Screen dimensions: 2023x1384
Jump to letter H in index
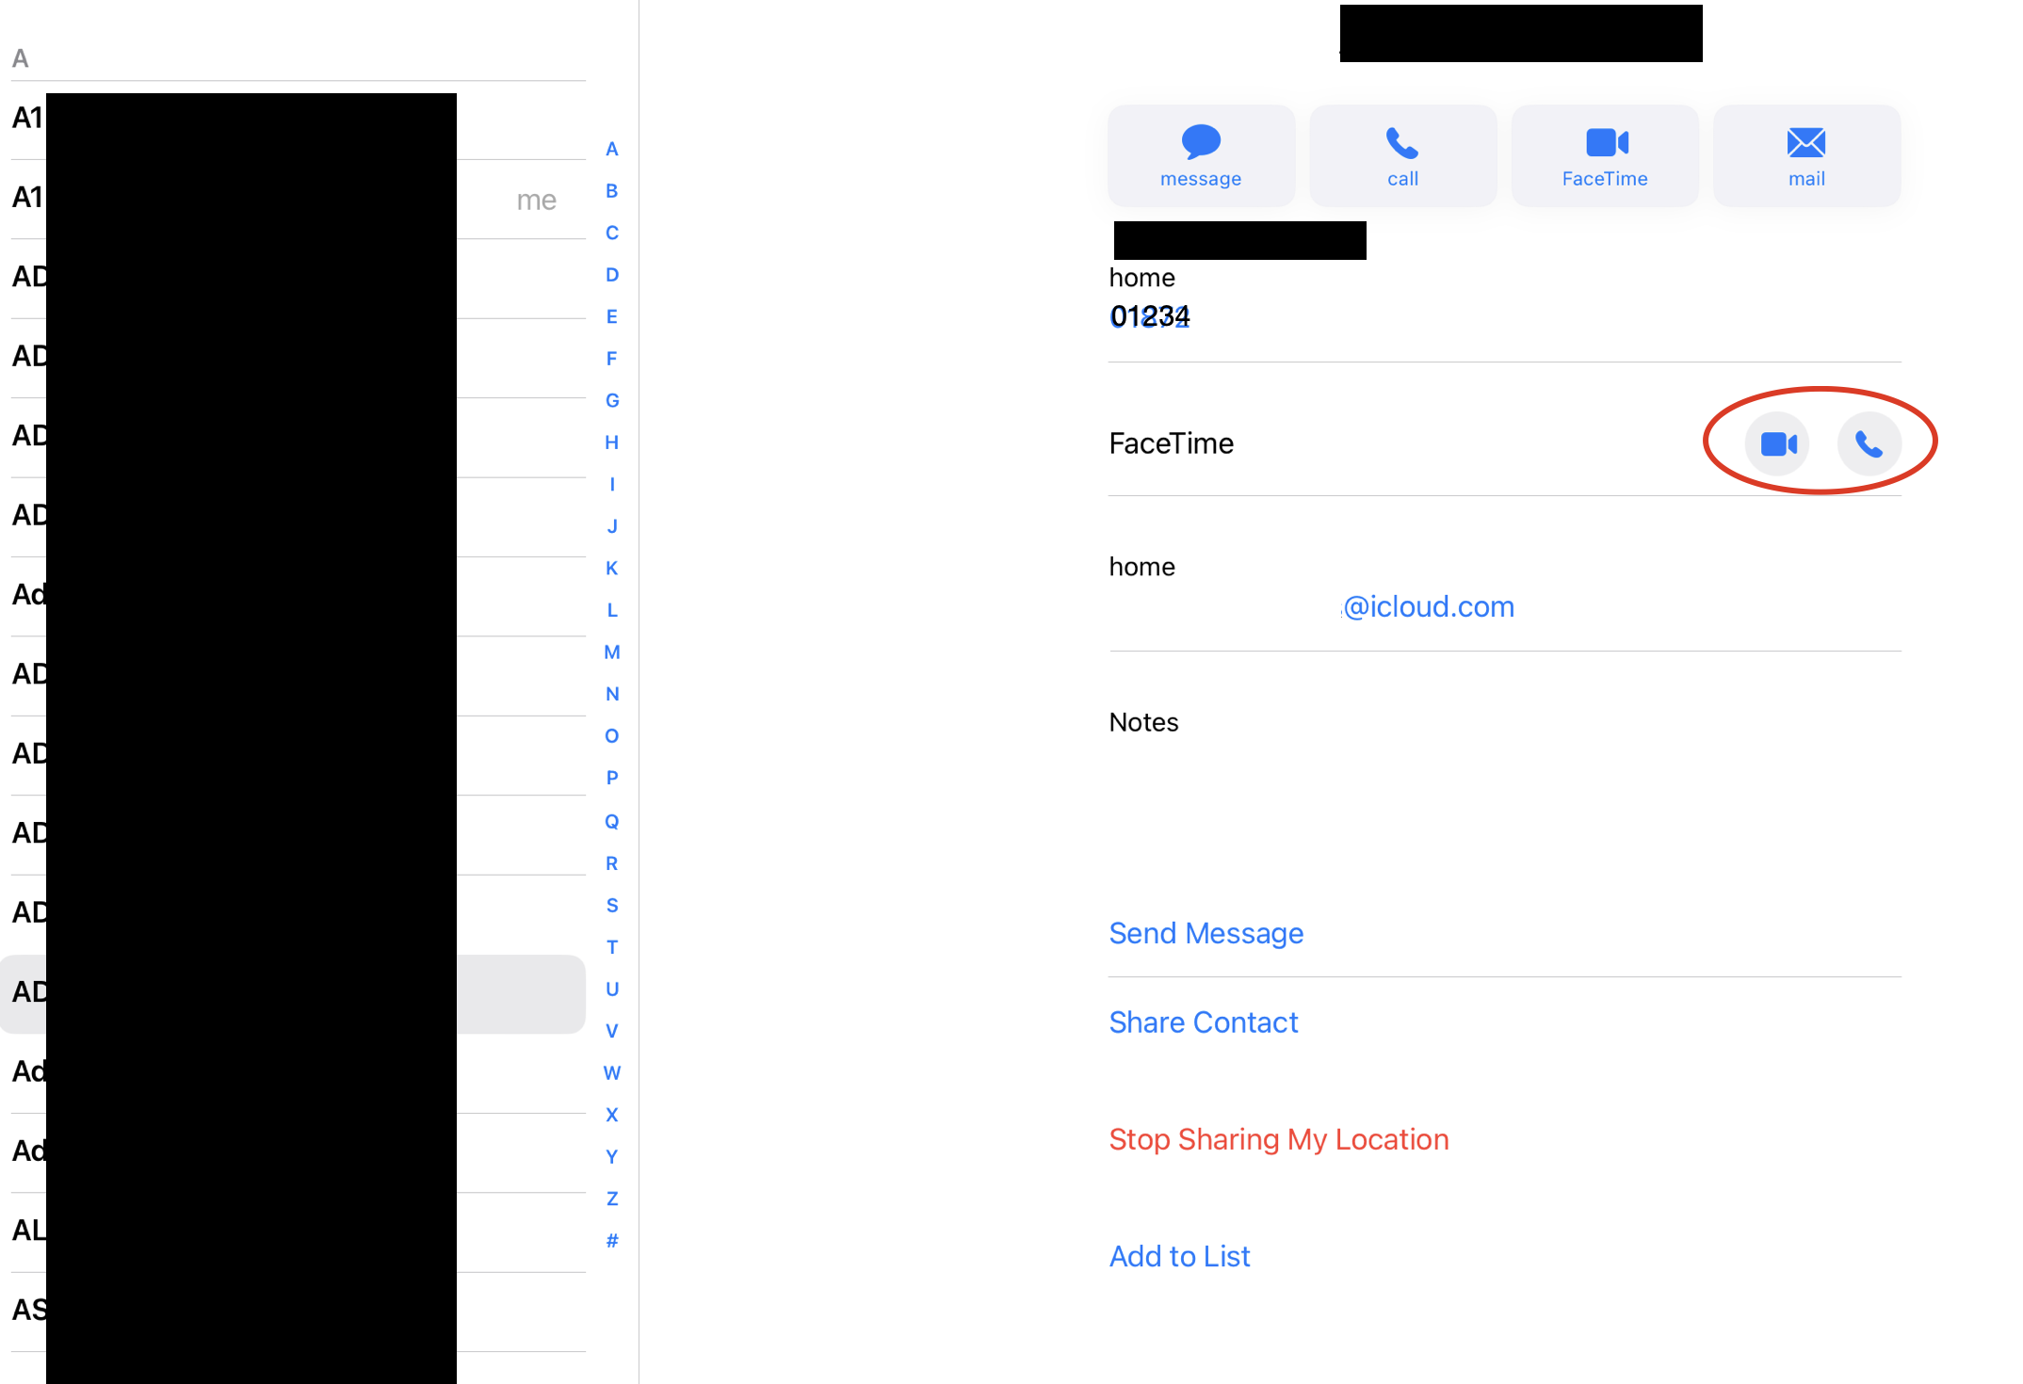[612, 443]
